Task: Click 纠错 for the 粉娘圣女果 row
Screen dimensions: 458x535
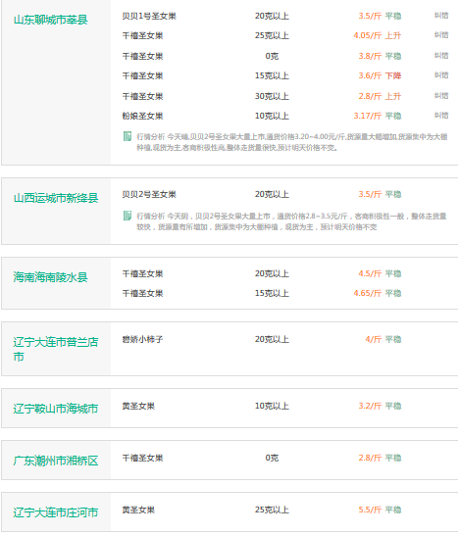Action: 441,116
